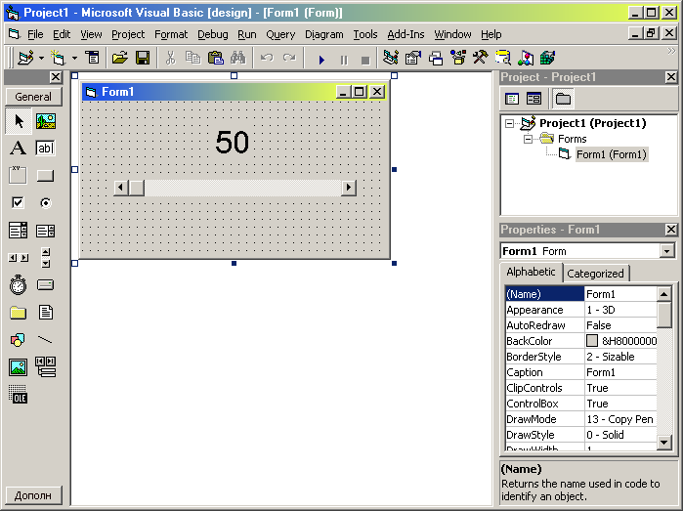Select the label showing 50
683x511 pixels.
coord(233,143)
